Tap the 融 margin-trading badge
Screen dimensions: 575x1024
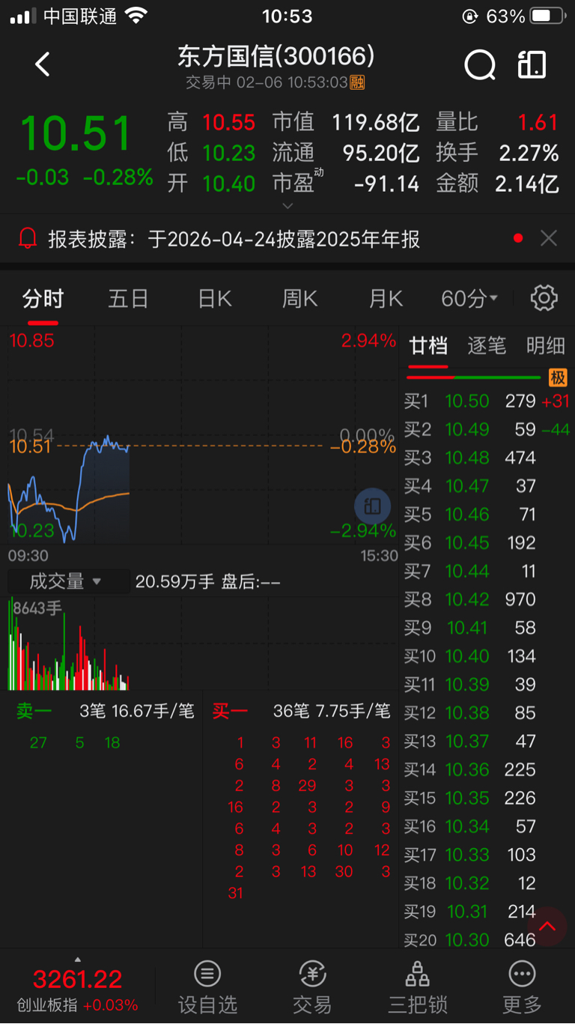(x=358, y=82)
